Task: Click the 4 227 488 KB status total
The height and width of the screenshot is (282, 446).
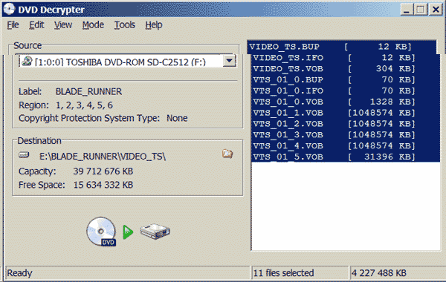Action: click(379, 273)
